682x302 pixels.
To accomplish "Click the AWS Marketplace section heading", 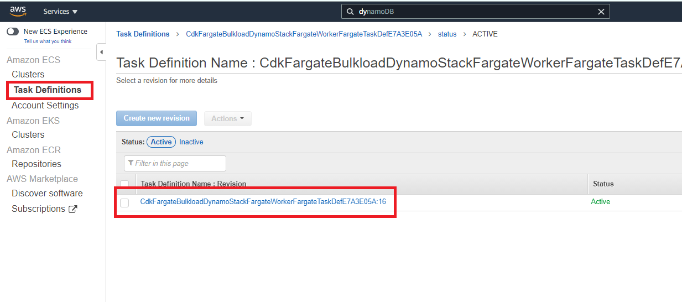I will 42,179.
